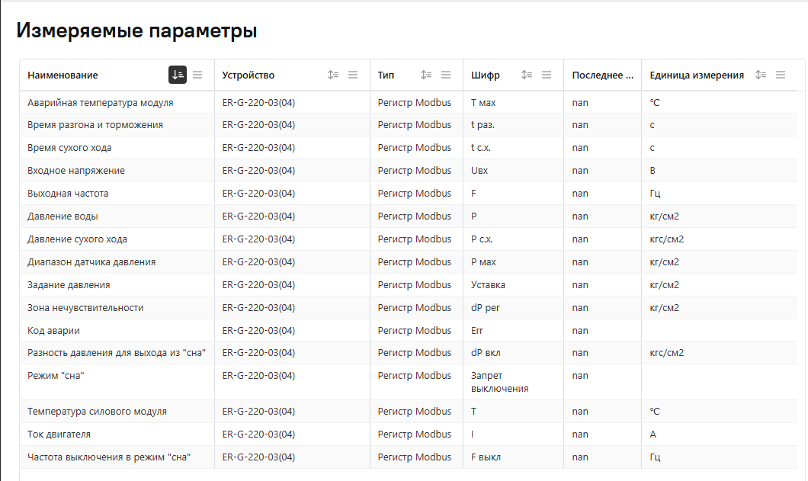Click the Уставка cell in Шифр column
Screen dimensions: 808x481
(488, 285)
